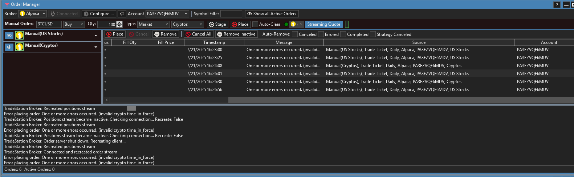Place the manual BTCUSD order
574x177 pixels.
(x=240, y=24)
